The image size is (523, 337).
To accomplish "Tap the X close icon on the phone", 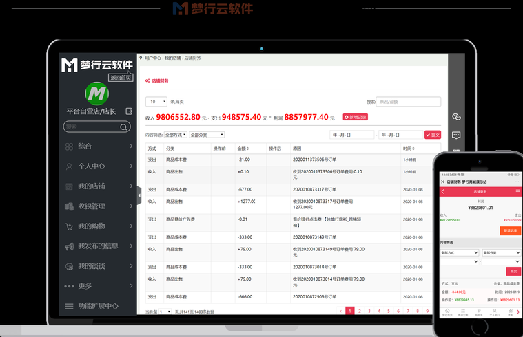I will tap(442, 182).
